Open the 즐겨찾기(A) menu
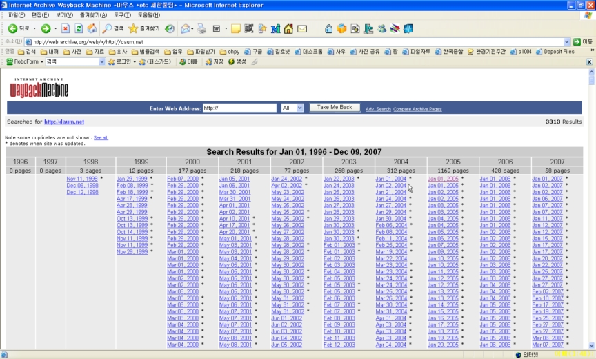 pos(93,15)
